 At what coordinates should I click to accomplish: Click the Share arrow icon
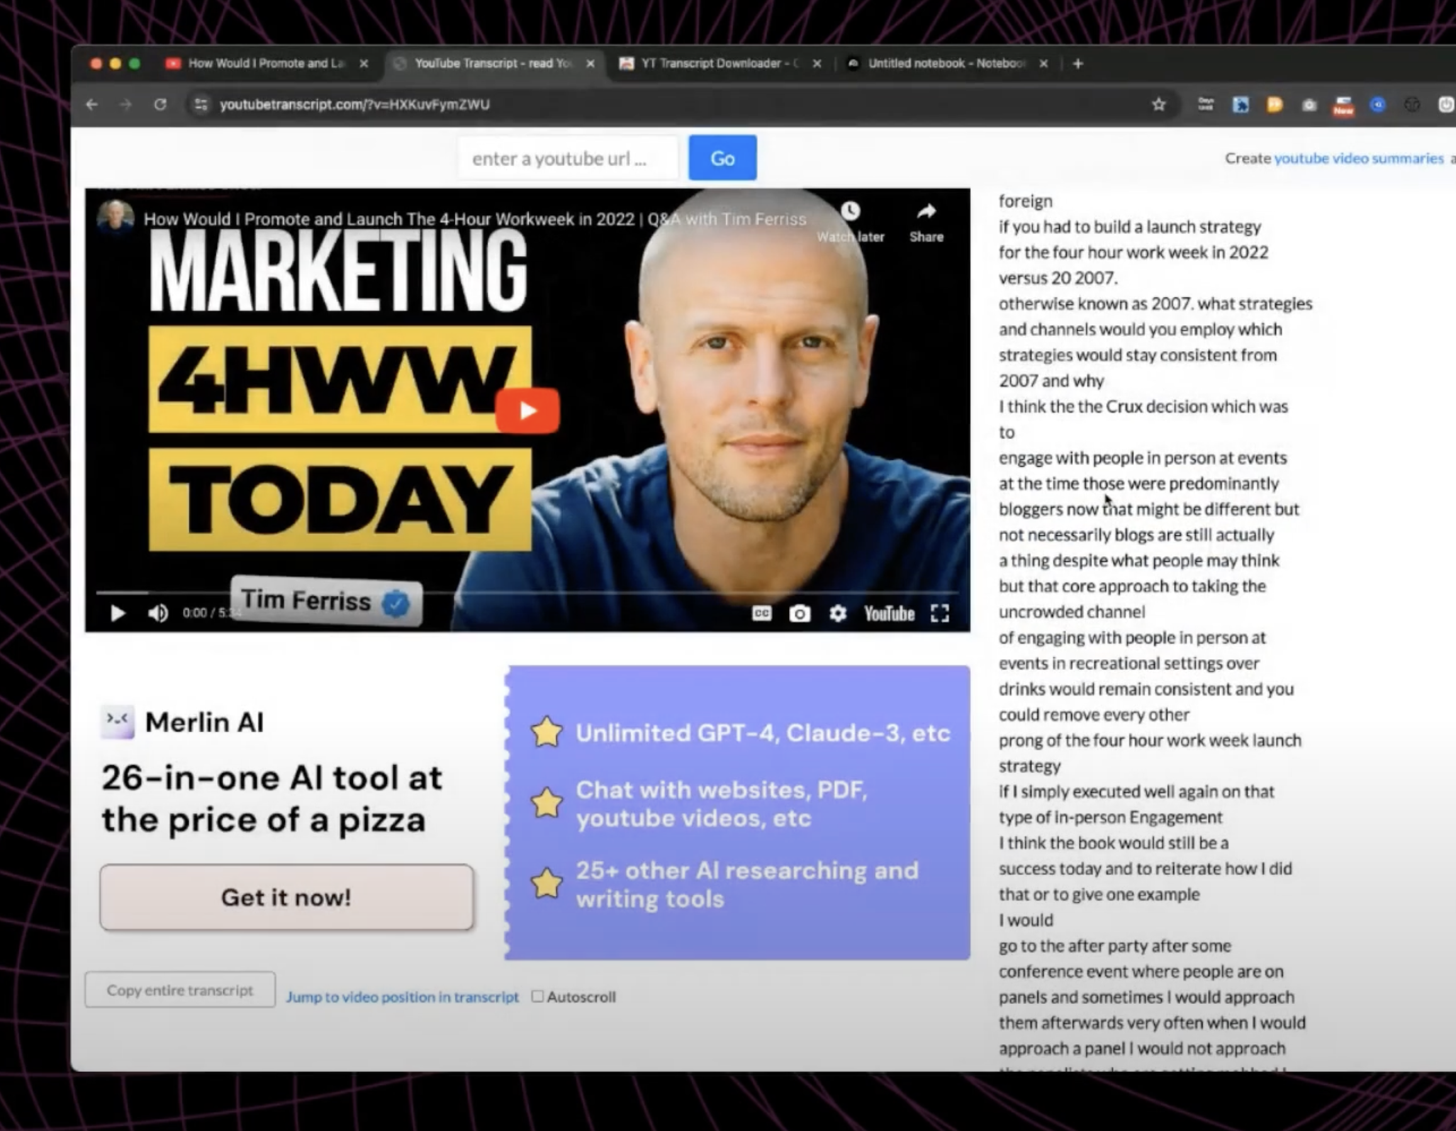coord(926,212)
